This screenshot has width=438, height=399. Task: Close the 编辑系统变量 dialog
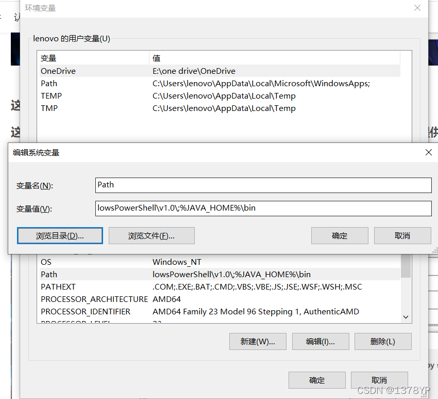429,152
